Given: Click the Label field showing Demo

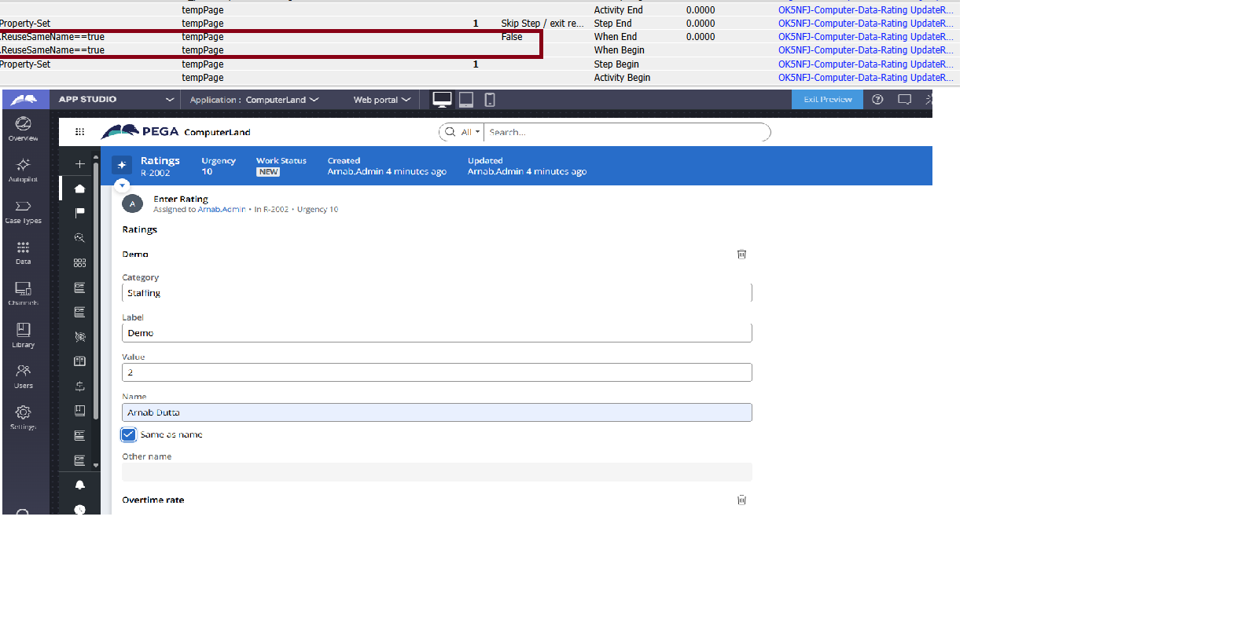Looking at the screenshot, I should (437, 333).
